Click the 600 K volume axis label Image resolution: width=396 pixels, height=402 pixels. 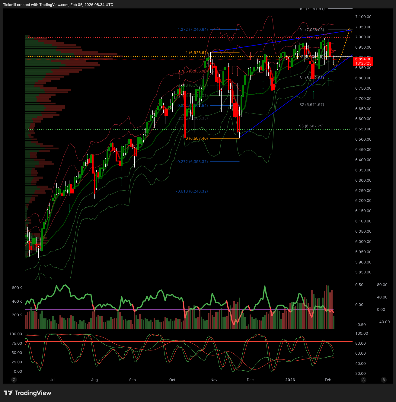(x=17, y=288)
